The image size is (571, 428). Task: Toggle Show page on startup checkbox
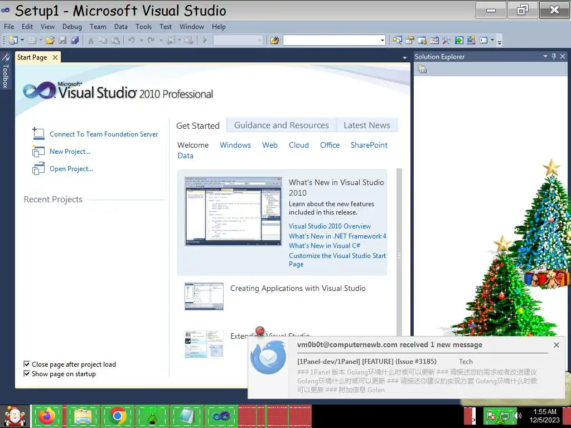pos(27,373)
